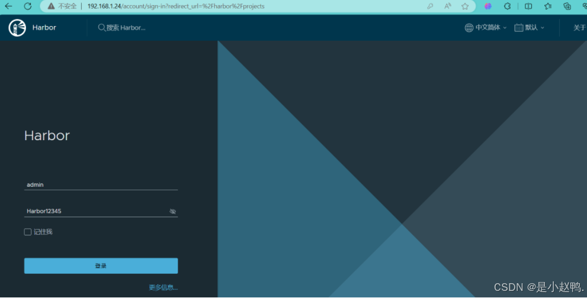Click the Harbor text in header

[x=44, y=27]
